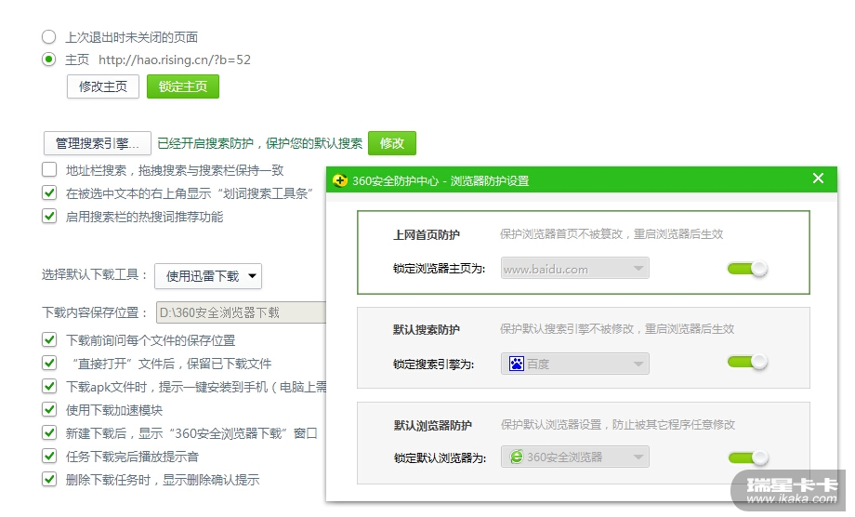This screenshot has width=855, height=517.
Task: Uncheck '直接打开文件后，保留已下载文件' checkbox
Action: click(49, 364)
